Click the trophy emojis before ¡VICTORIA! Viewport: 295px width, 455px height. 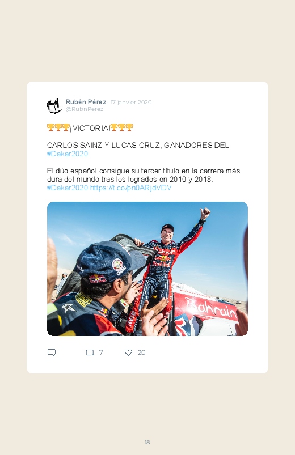tap(58, 127)
